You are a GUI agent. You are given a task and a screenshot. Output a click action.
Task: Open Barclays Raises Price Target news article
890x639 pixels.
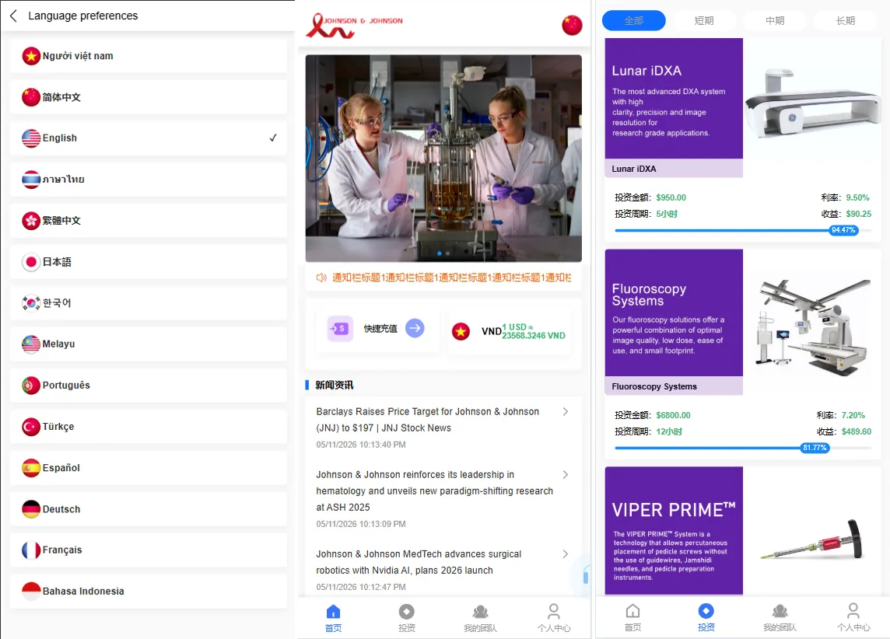443,428
